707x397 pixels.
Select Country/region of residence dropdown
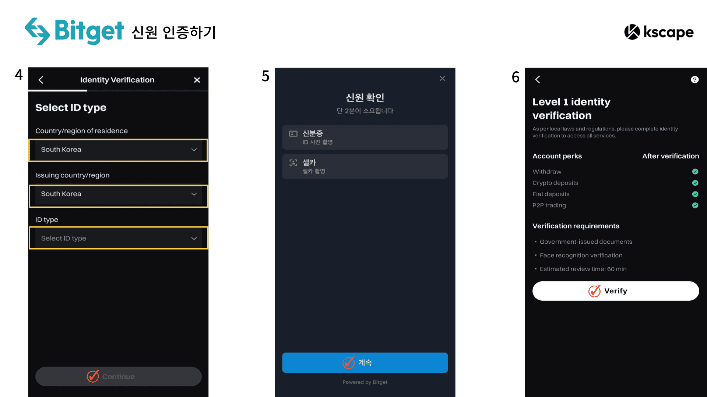119,149
